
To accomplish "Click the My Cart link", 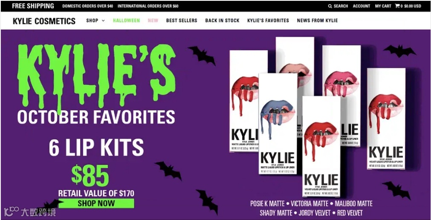I will pyautogui.click(x=383, y=6).
